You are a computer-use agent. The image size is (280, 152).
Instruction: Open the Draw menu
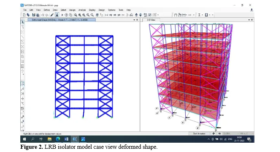55,10
